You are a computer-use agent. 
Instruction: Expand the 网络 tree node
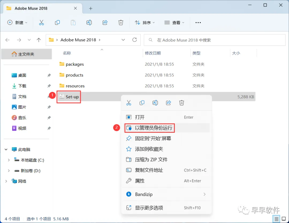[6, 181]
